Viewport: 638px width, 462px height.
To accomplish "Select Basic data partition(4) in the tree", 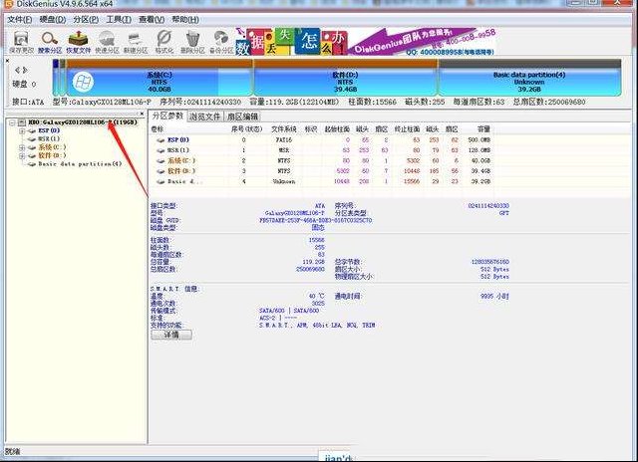I will 80,164.
